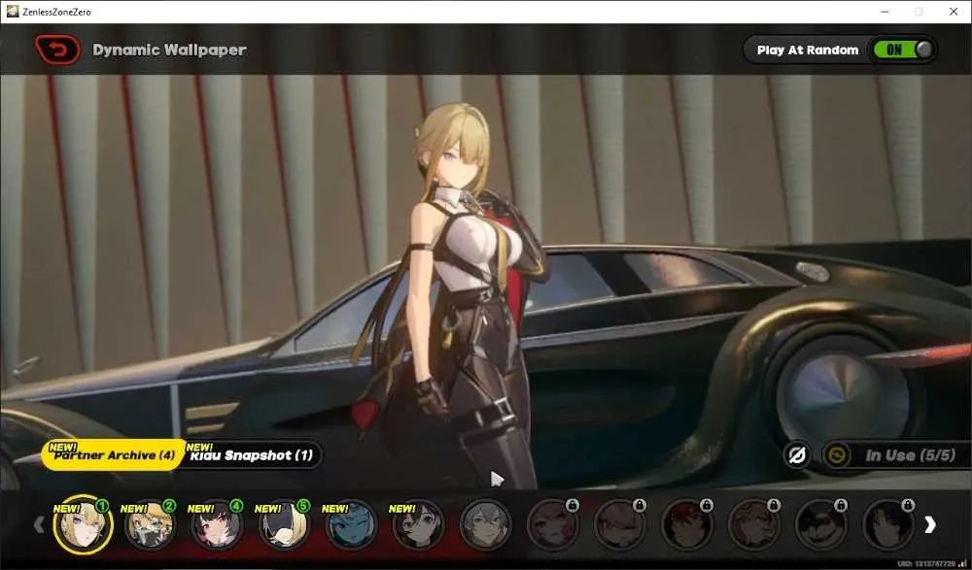972x570 pixels.
Task: Click the last locked avatar in the row
Action: [x=888, y=524]
